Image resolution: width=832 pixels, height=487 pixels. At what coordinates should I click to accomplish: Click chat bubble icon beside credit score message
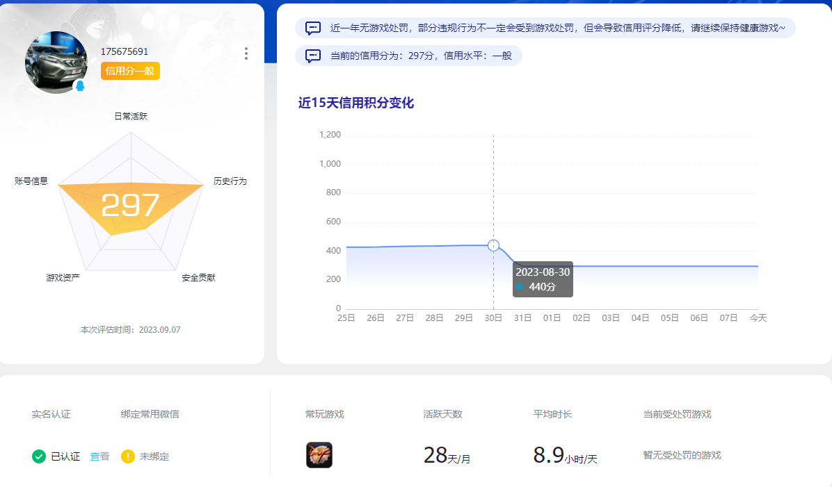pos(313,56)
